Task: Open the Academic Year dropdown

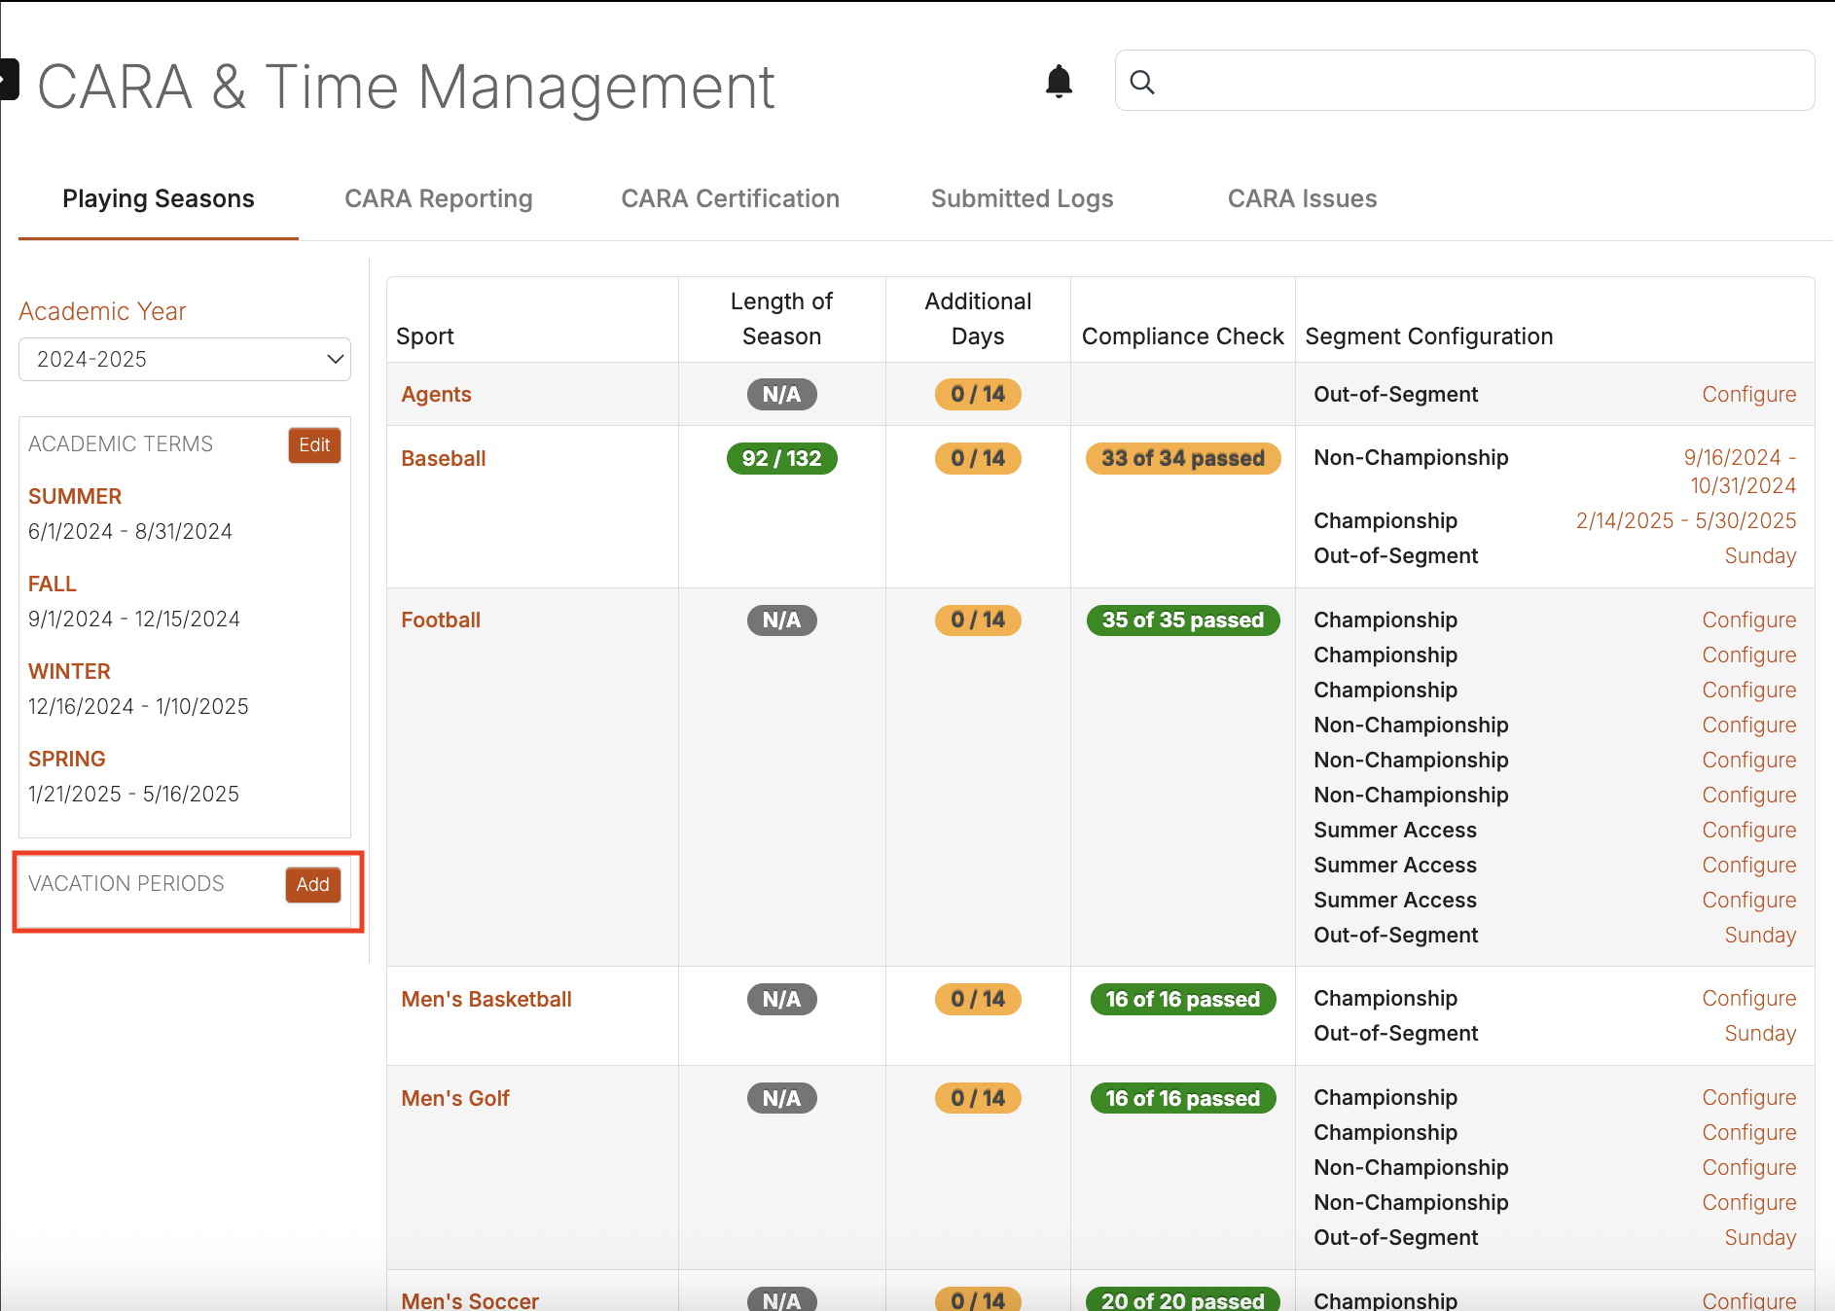Action: pyautogui.click(x=185, y=360)
